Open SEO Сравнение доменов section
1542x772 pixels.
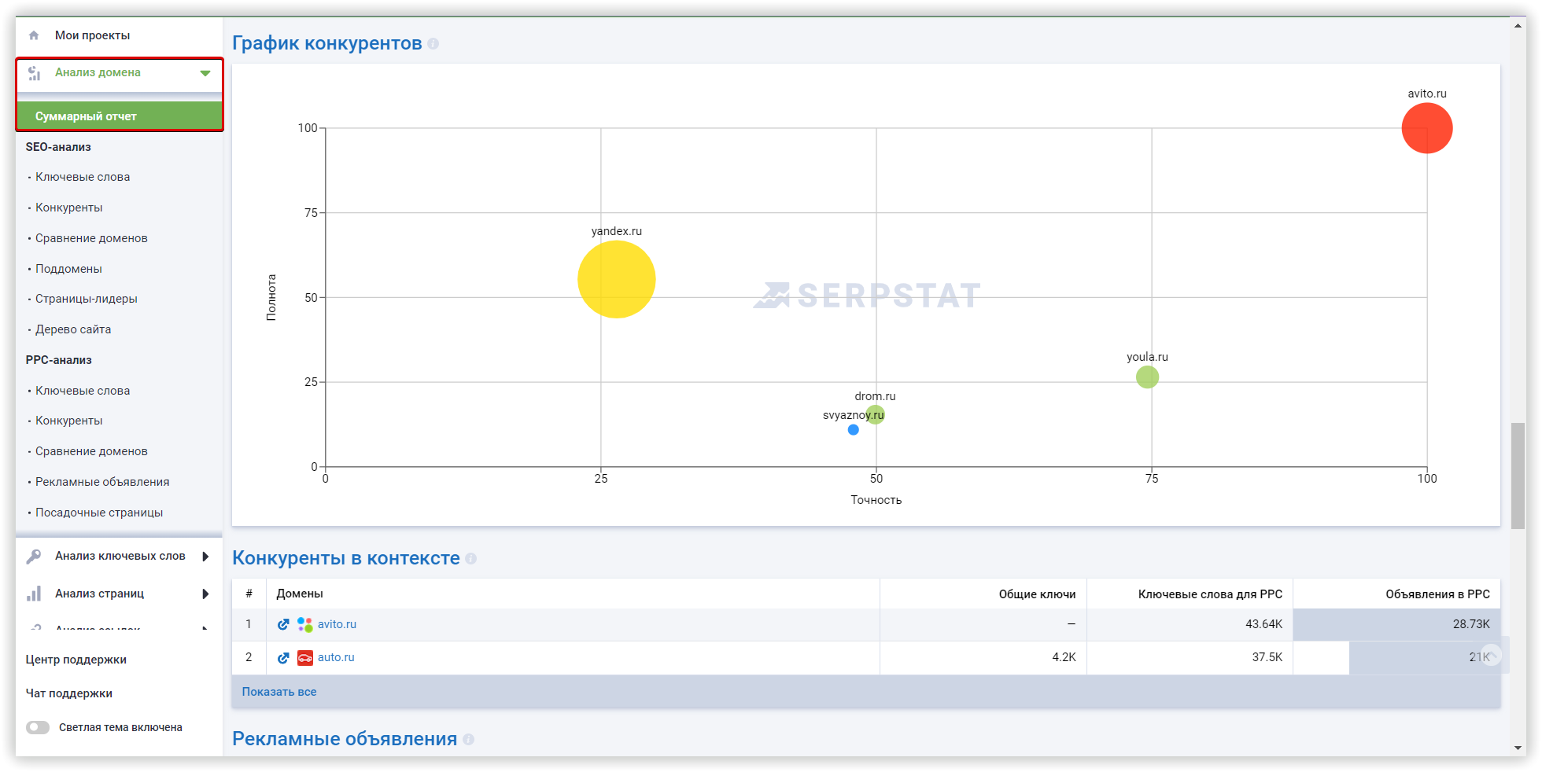(x=91, y=238)
